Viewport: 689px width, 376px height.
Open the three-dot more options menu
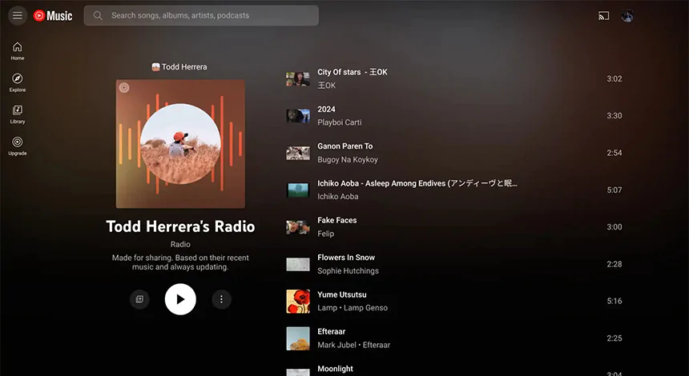coord(221,299)
